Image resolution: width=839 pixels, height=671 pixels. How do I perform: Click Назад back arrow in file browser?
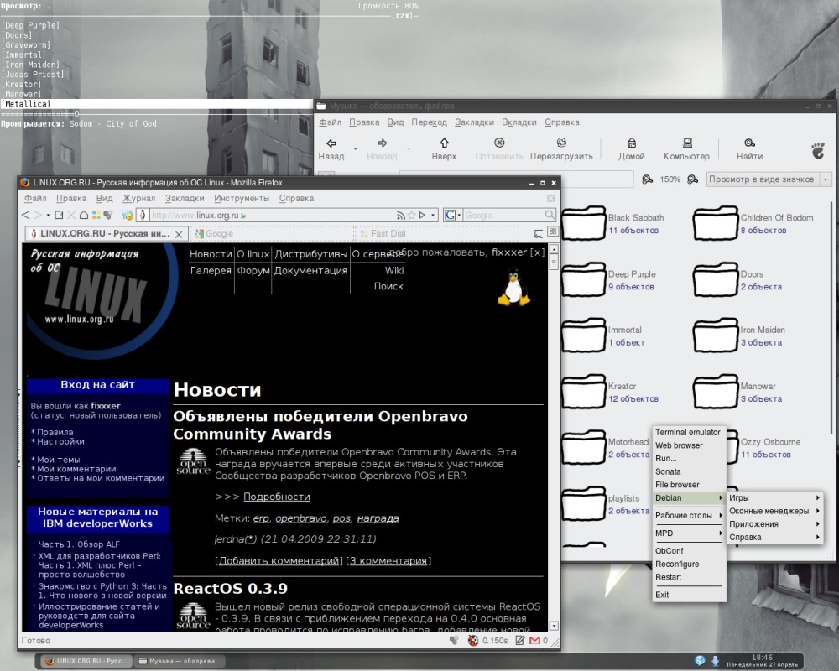(331, 143)
